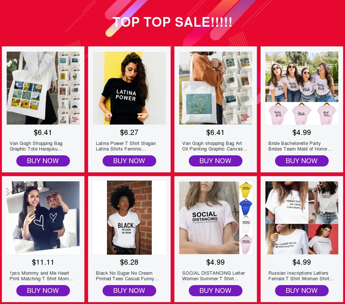The height and width of the screenshot is (304, 345).
Task: View the Mommy and Me heart shirt photo
Action: (43, 218)
